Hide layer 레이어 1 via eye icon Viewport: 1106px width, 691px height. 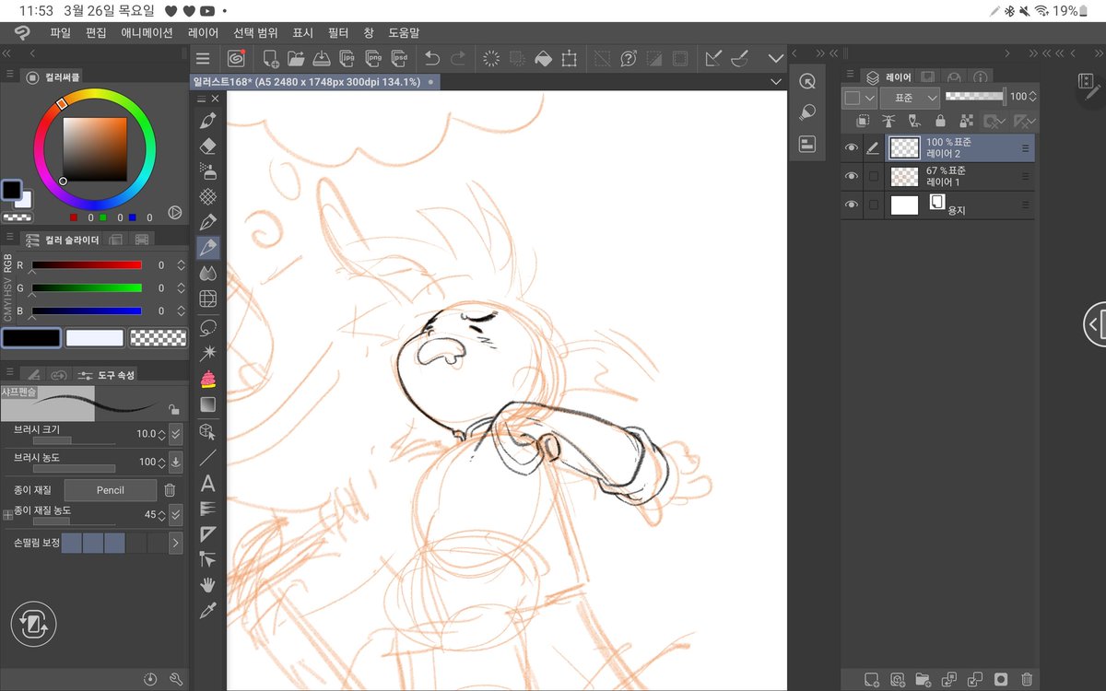click(x=852, y=176)
